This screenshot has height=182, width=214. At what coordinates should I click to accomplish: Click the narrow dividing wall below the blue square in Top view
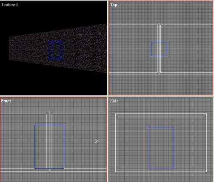159,65
